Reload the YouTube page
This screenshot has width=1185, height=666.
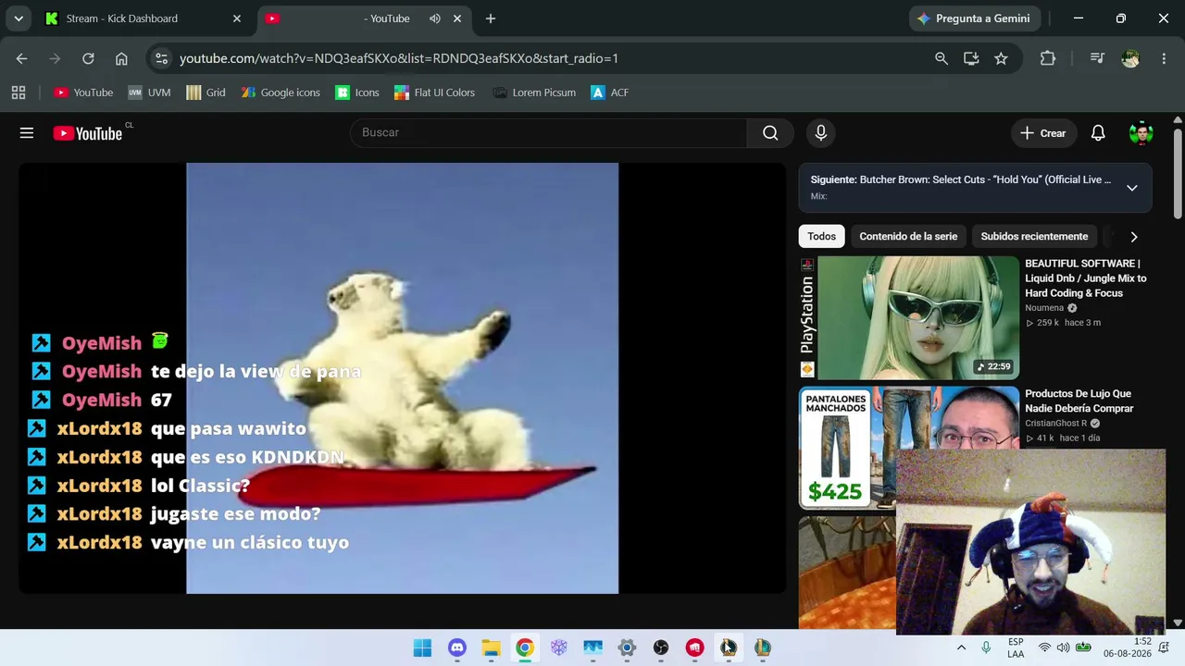tap(88, 58)
